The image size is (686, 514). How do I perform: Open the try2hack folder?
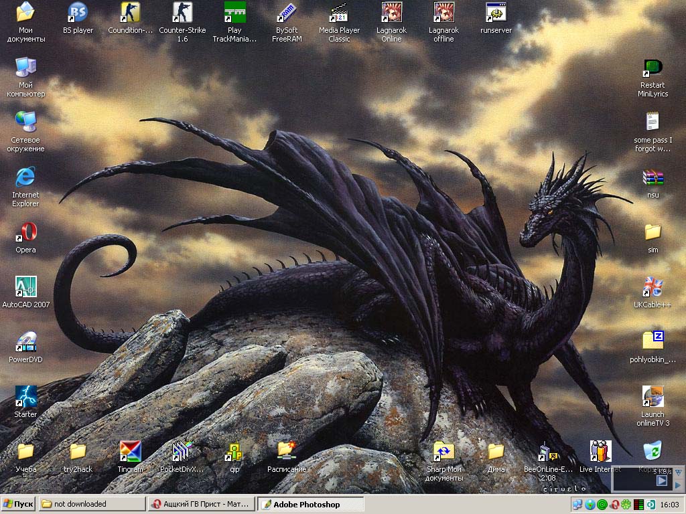pos(78,457)
